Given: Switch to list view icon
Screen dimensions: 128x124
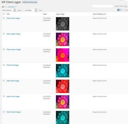Looking at the screenshot, I should pos(118,10).
